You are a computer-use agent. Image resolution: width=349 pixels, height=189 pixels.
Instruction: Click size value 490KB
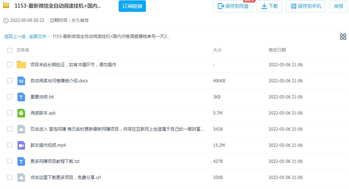(219, 81)
